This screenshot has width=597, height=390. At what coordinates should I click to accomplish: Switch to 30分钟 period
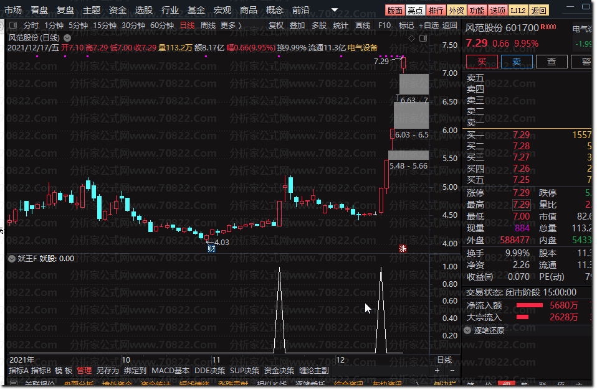133,26
